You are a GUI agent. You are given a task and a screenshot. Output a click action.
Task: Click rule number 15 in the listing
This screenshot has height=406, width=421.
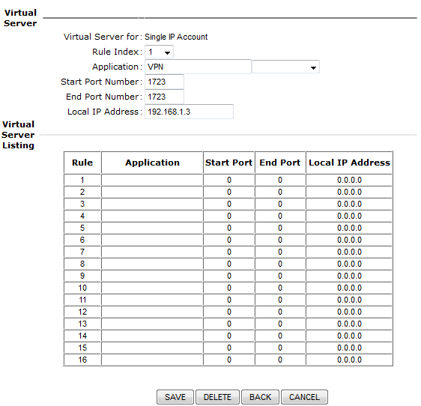point(82,348)
